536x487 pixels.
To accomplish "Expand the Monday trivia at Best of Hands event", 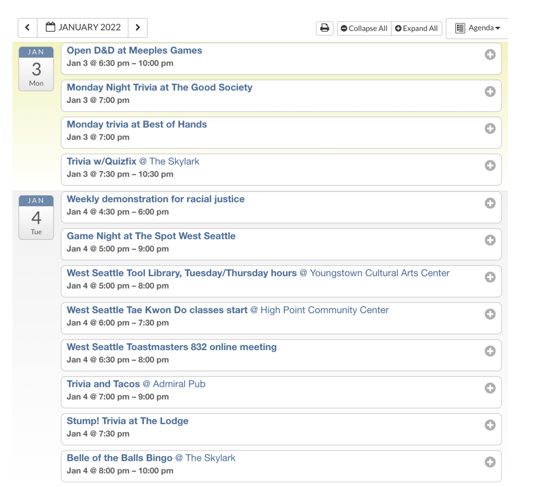I will 490,129.
